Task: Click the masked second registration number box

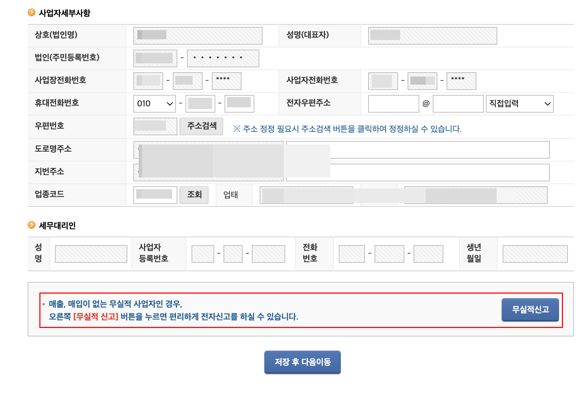Action: pos(223,58)
